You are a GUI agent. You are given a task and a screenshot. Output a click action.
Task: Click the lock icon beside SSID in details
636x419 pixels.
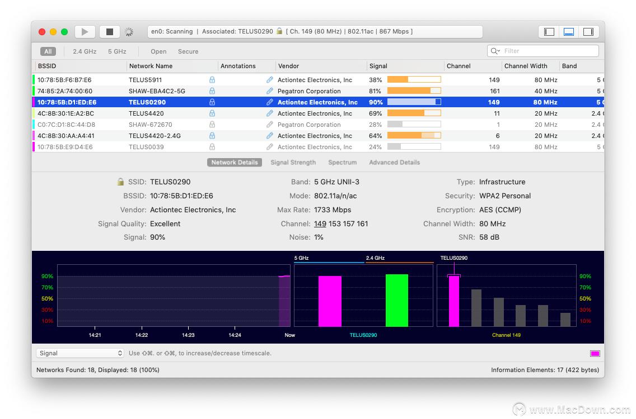pyautogui.click(x=120, y=182)
